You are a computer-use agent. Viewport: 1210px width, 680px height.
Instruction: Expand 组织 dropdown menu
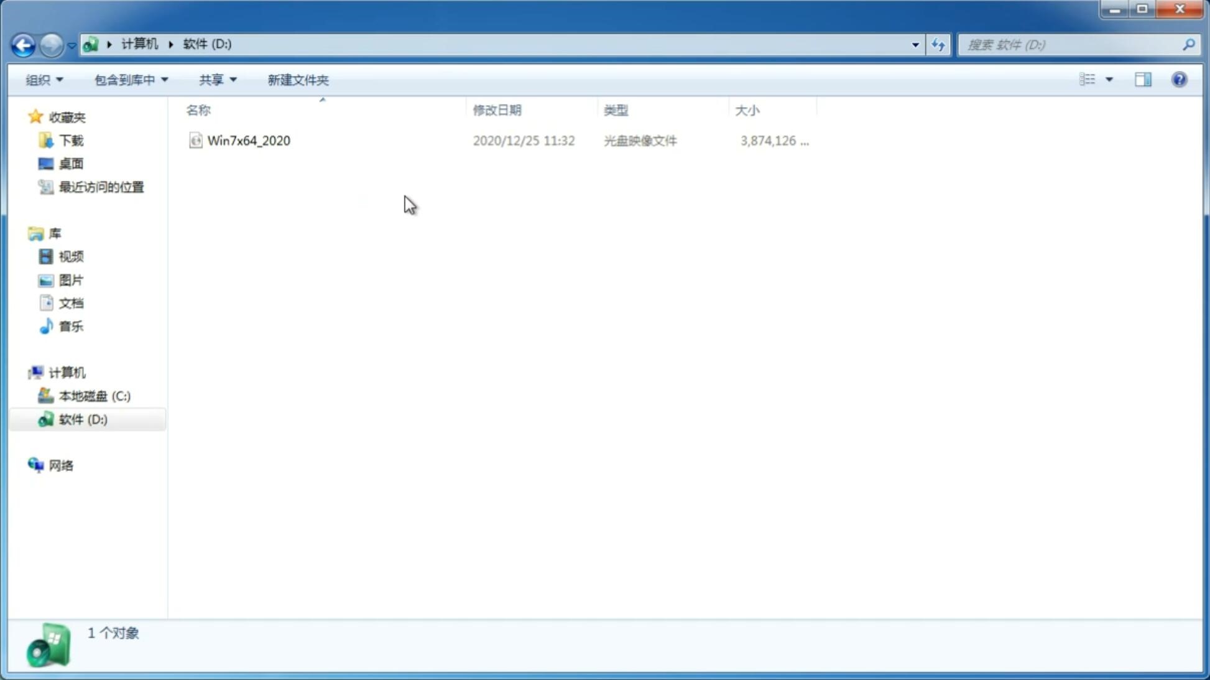(x=44, y=79)
